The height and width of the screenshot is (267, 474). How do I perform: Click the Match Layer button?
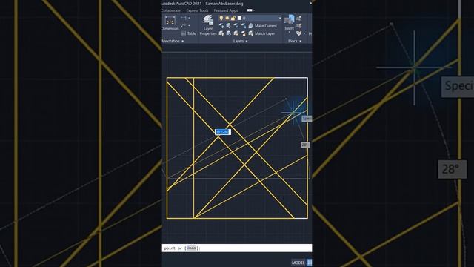tap(261, 33)
